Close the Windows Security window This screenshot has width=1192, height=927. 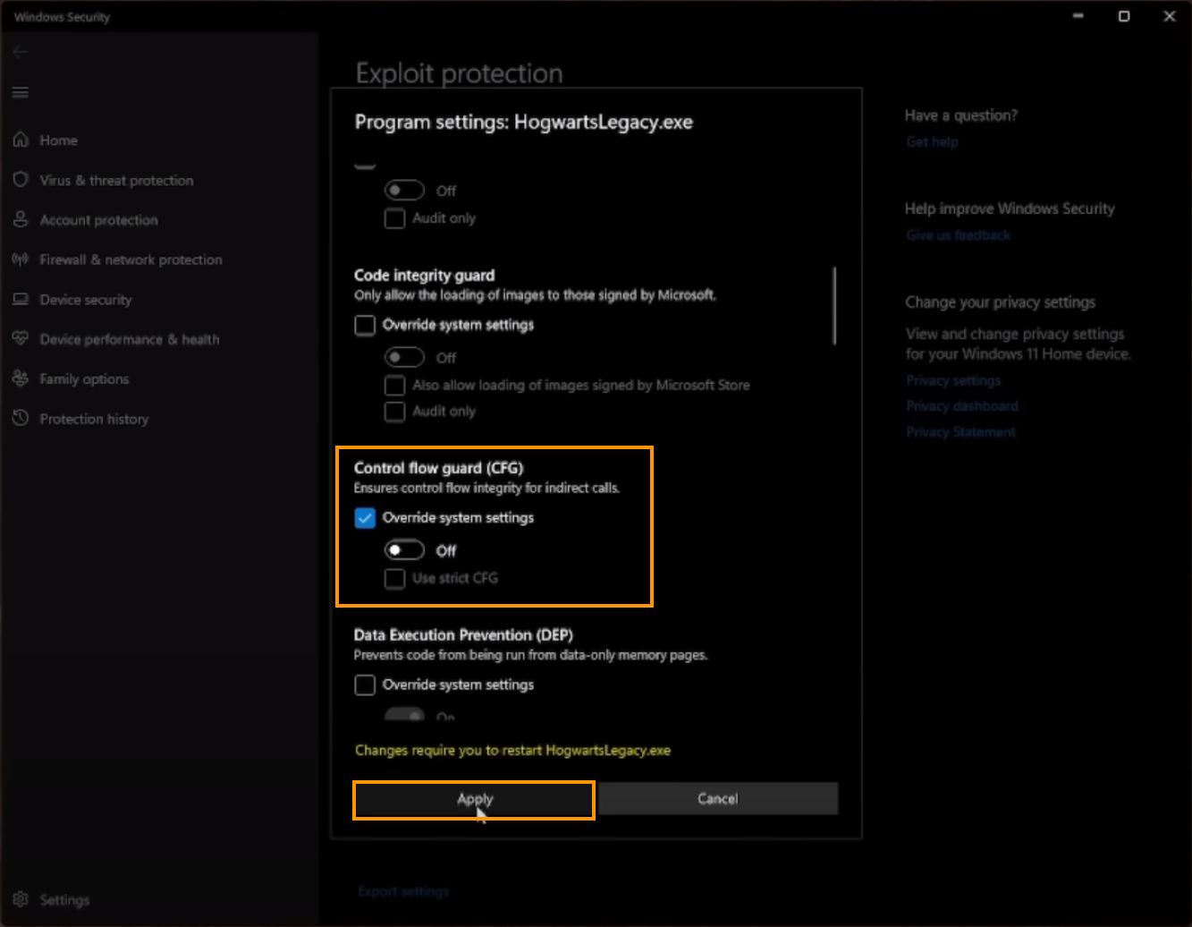click(1169, 16)
